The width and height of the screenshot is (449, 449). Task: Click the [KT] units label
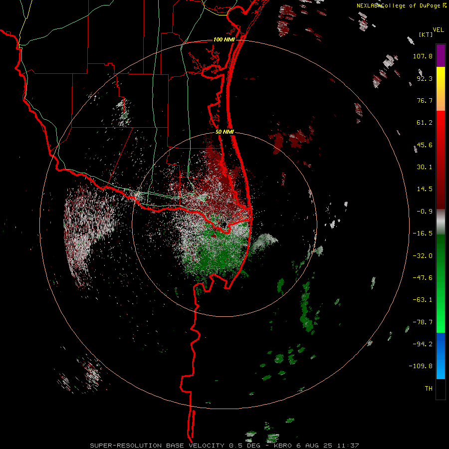point(426,34)
